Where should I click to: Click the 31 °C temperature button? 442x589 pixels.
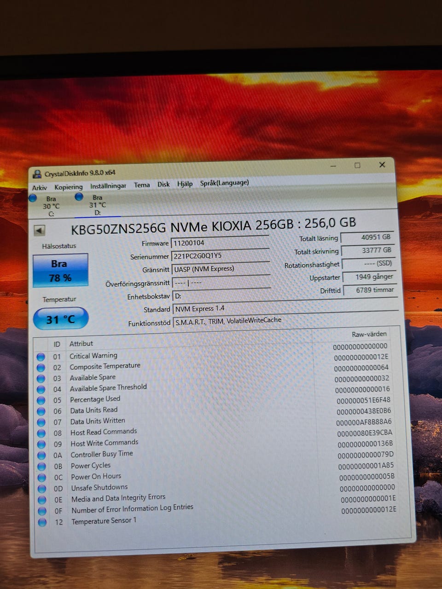click(x=61, y=319)
